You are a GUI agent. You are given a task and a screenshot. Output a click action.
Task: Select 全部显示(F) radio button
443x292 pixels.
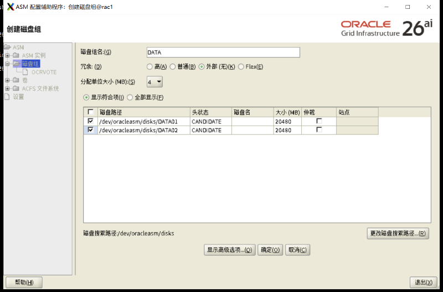[130, 98]
